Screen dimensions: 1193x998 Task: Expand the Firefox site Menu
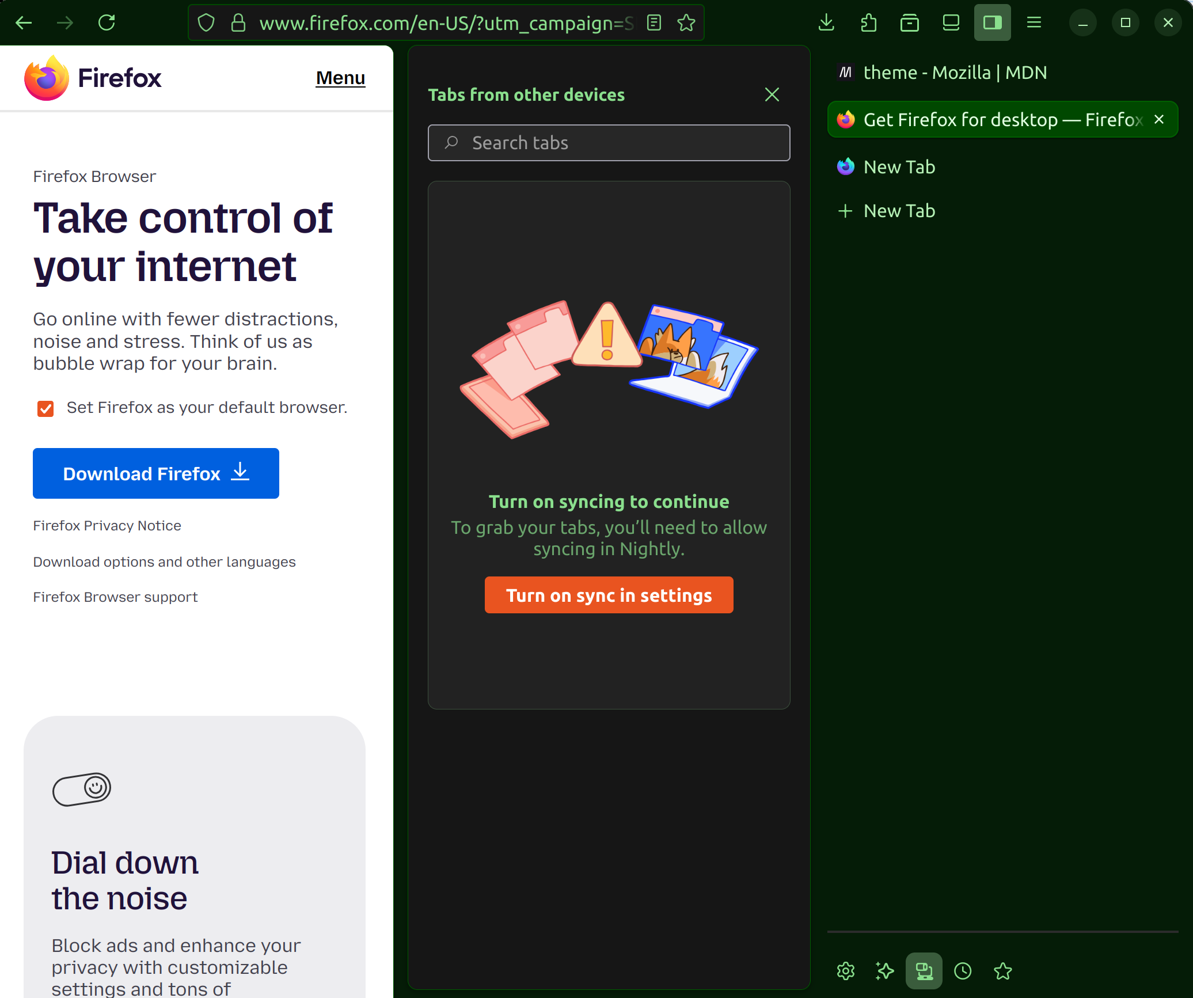coord(340,78)
